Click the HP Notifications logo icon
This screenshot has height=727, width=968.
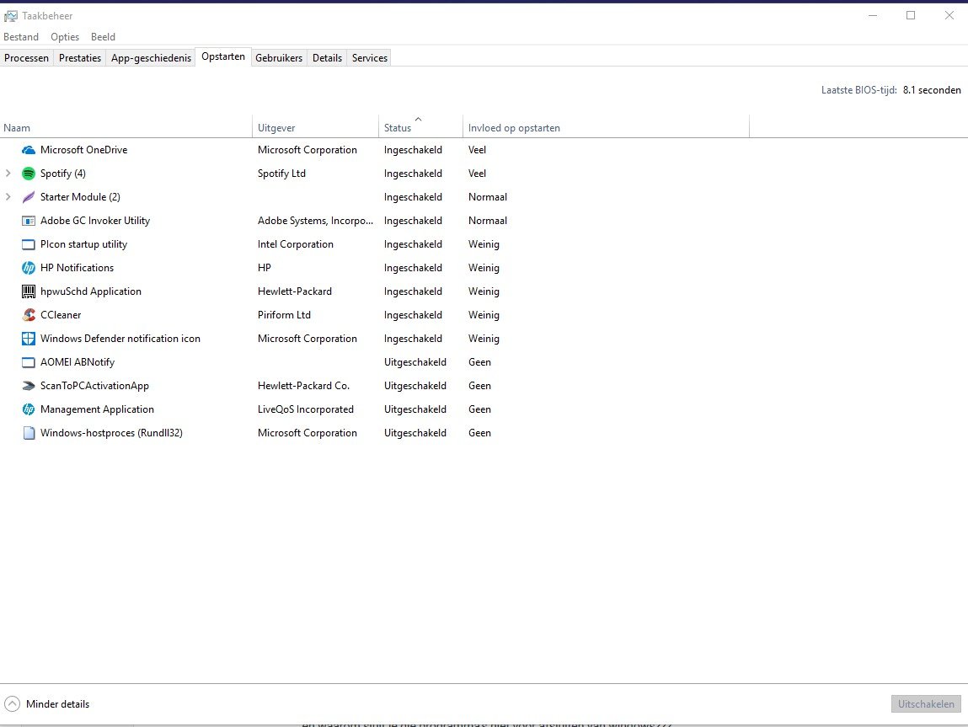point(29,268)
